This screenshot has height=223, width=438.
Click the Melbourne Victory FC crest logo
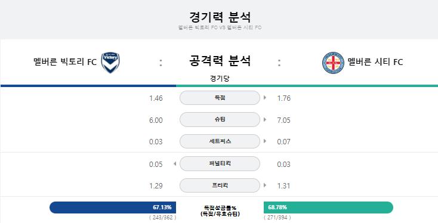coord(110,63)
